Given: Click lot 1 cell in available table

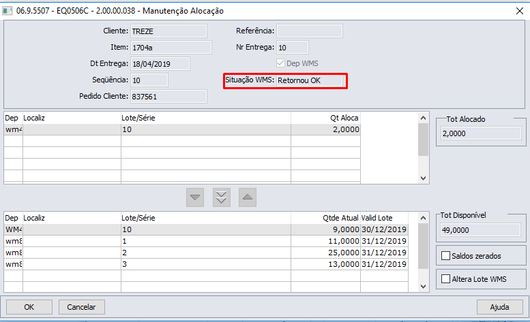Looking at the screenshot, I should [x=206, y=241].
